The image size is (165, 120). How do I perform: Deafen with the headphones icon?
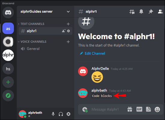point(61,114)
